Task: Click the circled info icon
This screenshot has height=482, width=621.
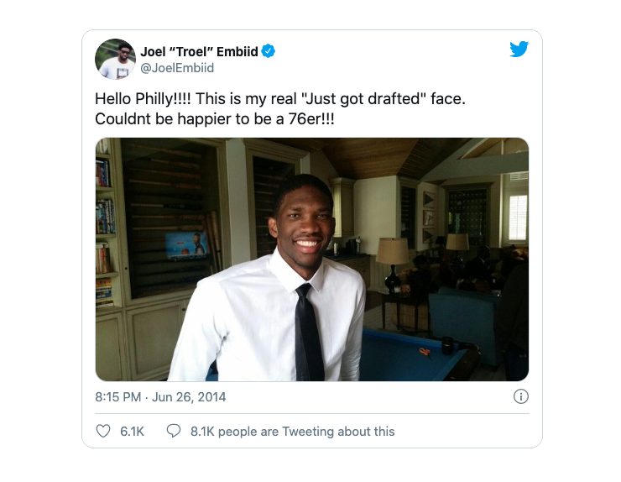Action: [x=521, y=396]
